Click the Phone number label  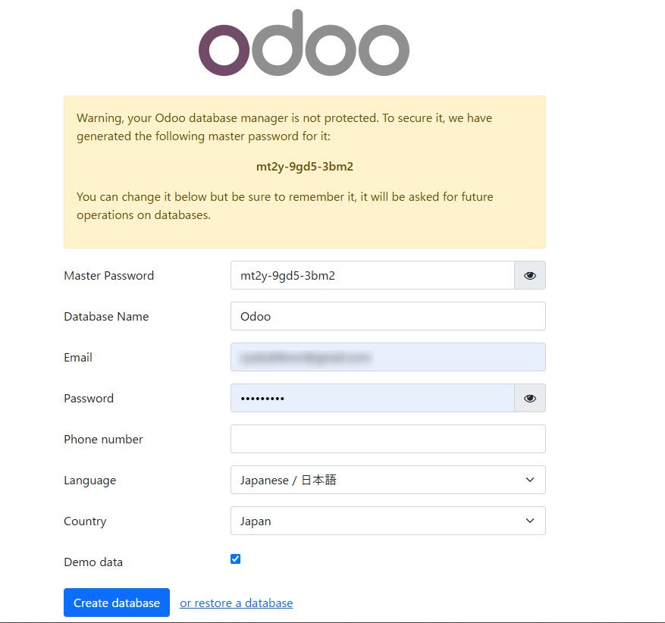pos(103,440)
